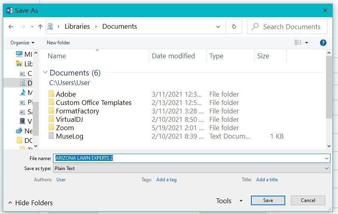Select the MuseLog text file

[66, 136]
